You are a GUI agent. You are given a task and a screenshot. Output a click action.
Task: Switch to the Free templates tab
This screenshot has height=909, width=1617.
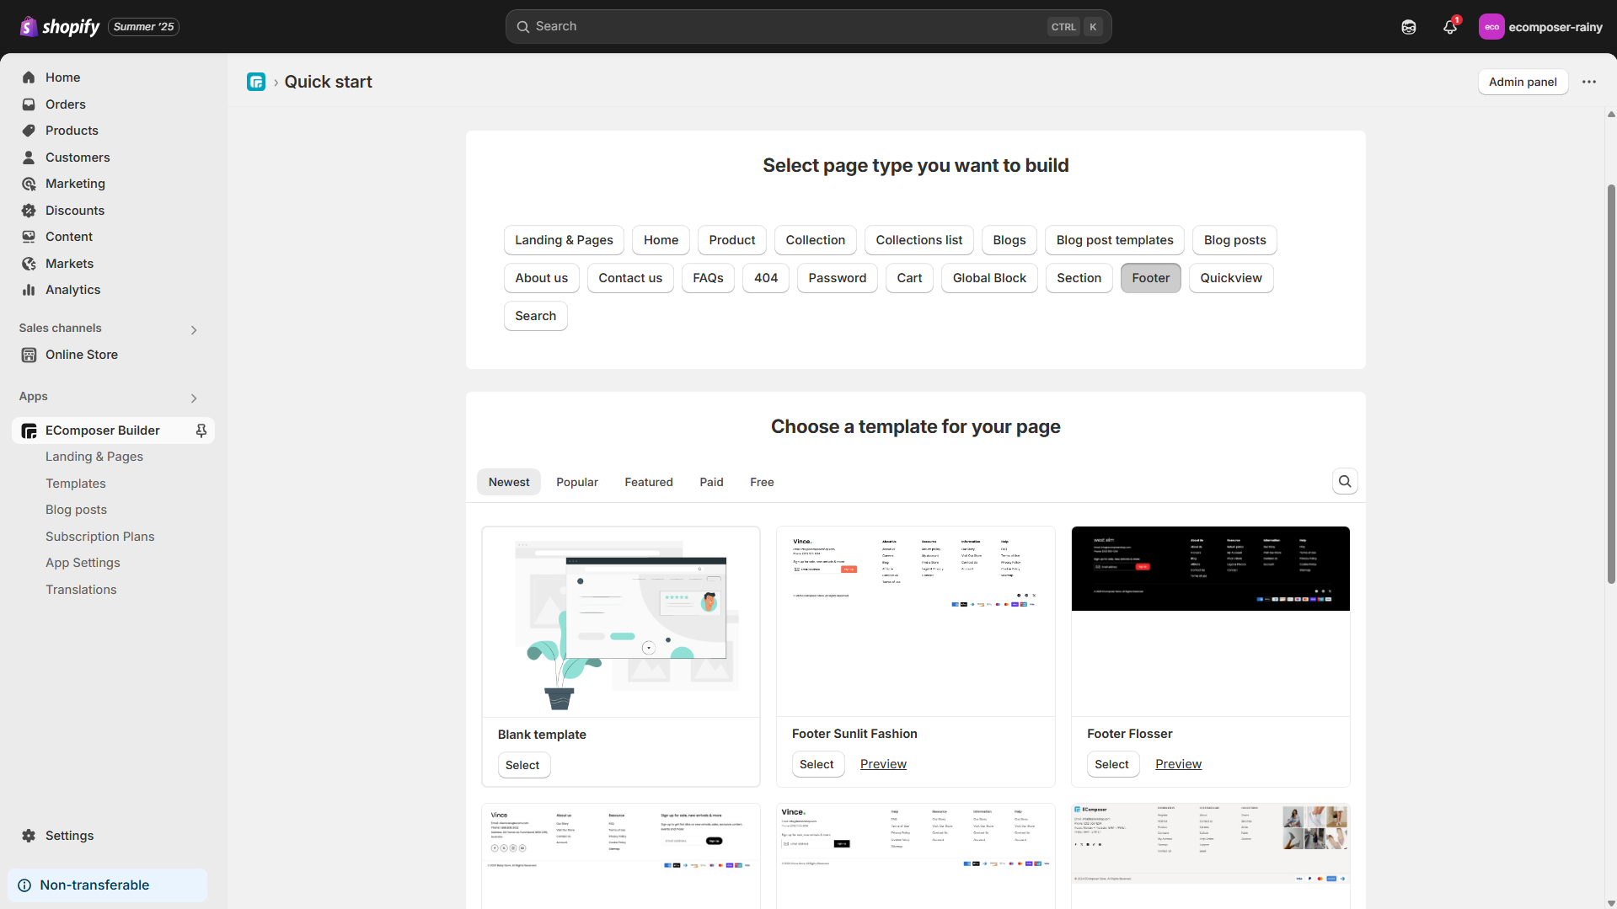[x=760, y=481]
